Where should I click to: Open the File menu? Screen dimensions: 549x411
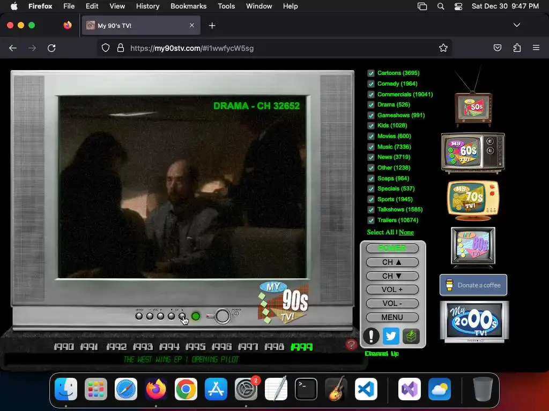(x=69, y=6)
